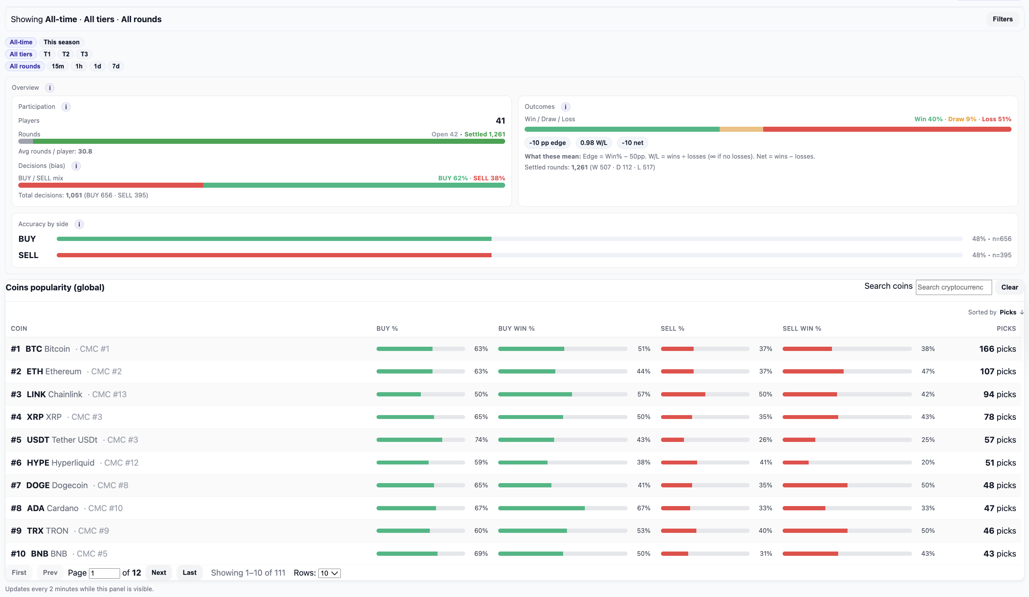The image size is (1029, 597).
Task: Open the Decisions (bias) info icon
Action: (x=76, y=166)
